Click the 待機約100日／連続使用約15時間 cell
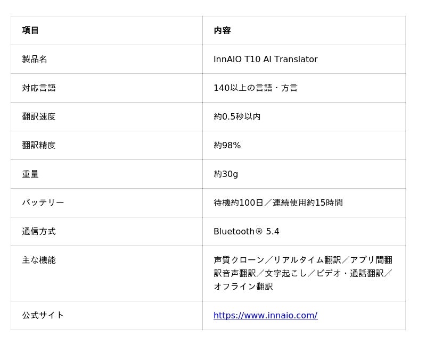 point(278,202)
